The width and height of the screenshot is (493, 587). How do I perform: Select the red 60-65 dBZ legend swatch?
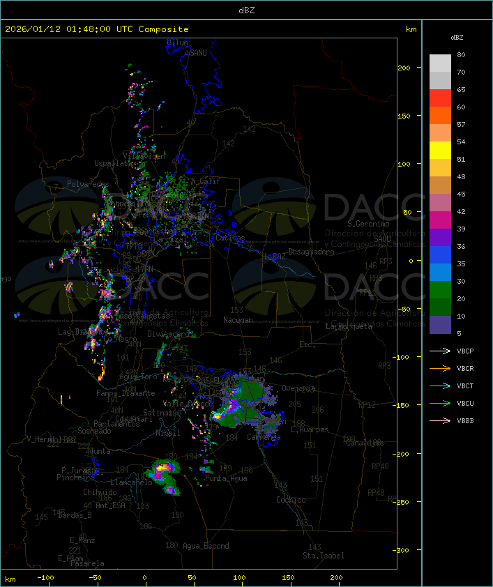click(x=440, y=98)
